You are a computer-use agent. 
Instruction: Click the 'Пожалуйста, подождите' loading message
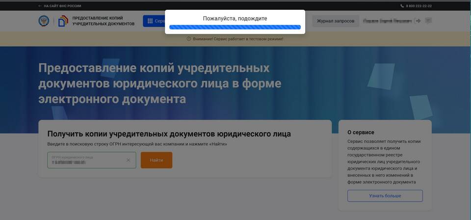(x=235, y=18)
